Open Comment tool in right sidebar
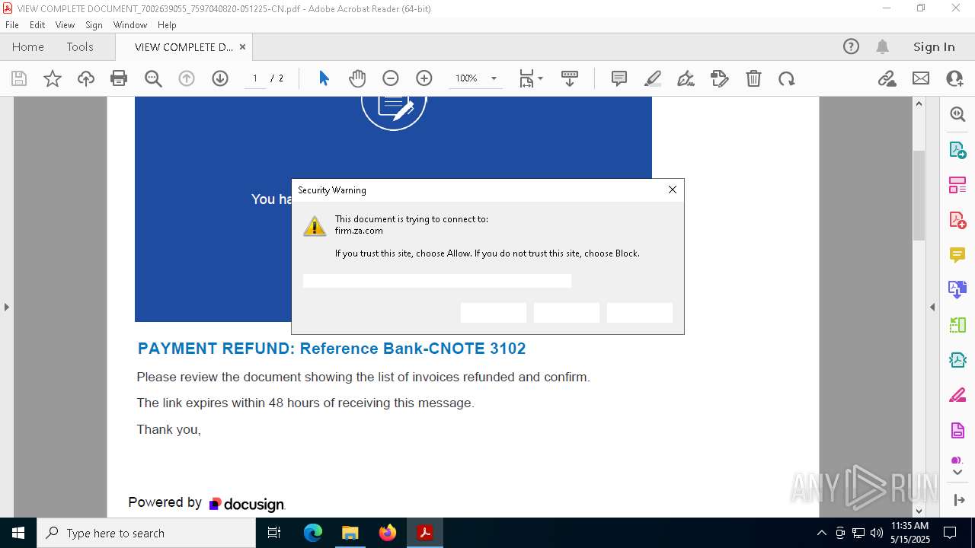The width and height of the screenshot is (975, 548). click(x=957, y=255)
